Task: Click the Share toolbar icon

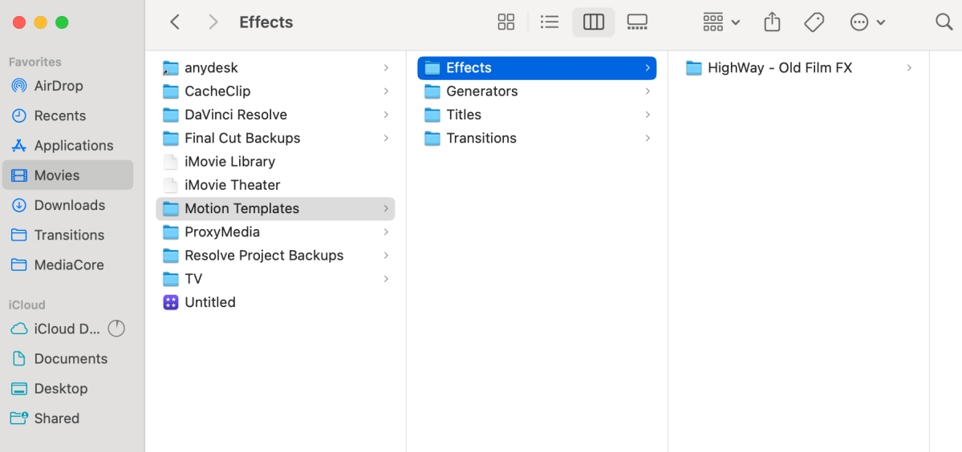Action: point(772,22)
